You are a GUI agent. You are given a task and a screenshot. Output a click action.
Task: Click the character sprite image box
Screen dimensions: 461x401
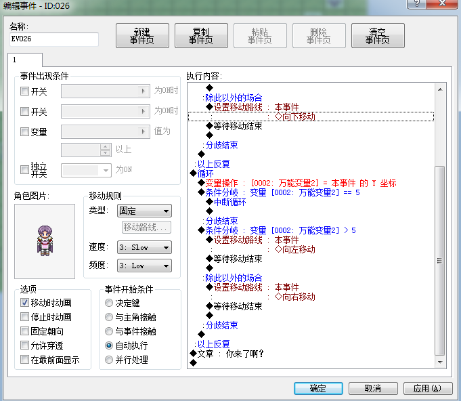[45, 241]
